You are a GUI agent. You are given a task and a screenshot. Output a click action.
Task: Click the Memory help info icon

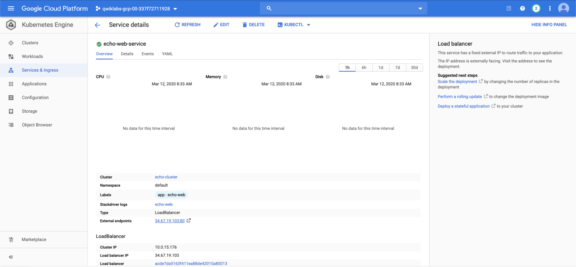click(225, 77)
